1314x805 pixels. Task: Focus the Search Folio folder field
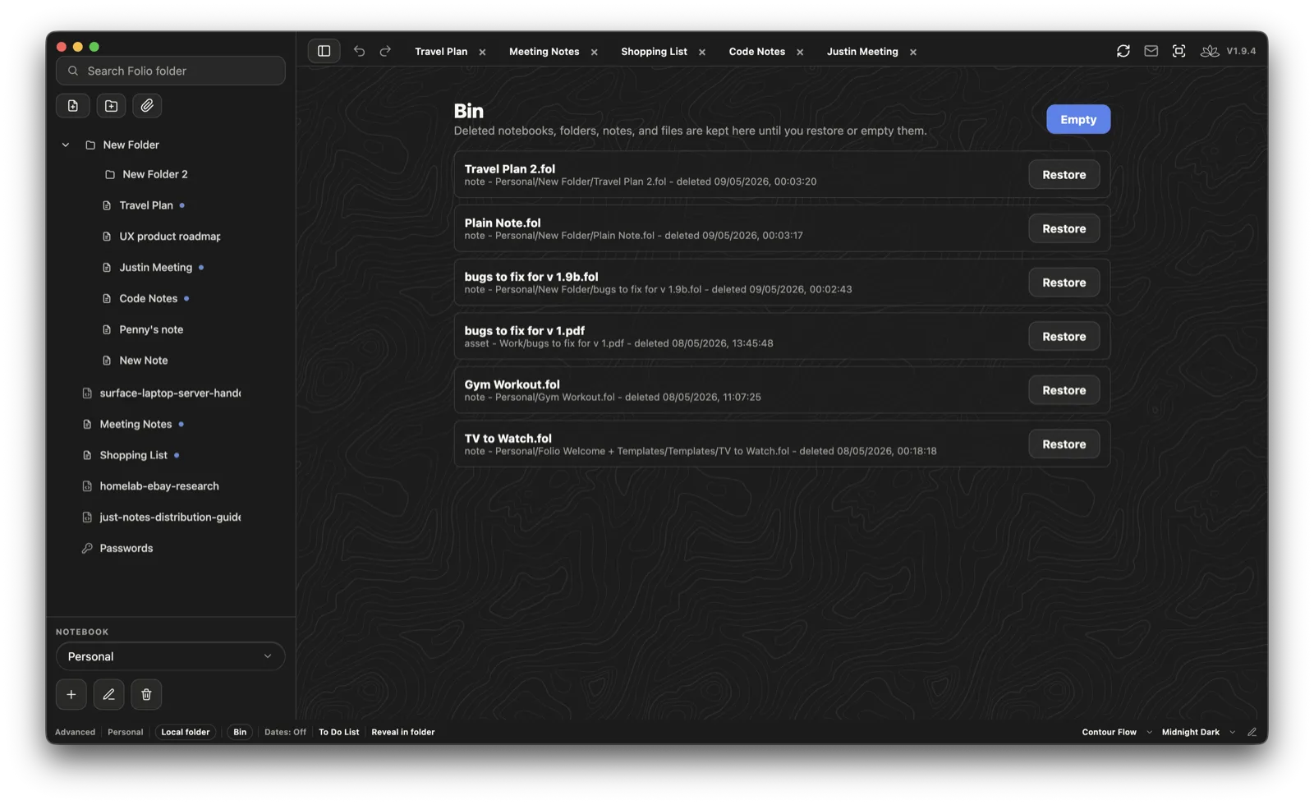point(170,71)
